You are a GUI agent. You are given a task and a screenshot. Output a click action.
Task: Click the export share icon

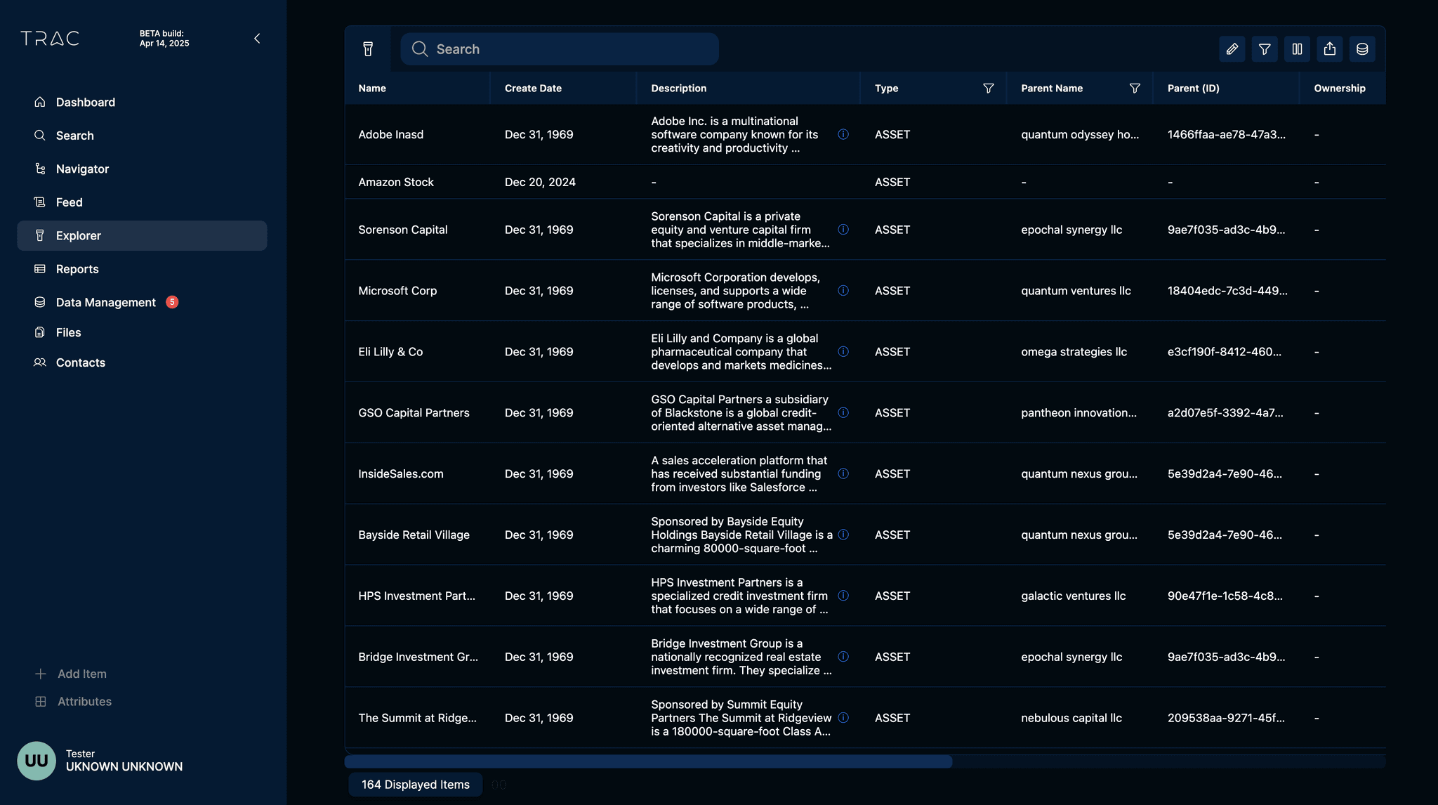click(1330, 49)
